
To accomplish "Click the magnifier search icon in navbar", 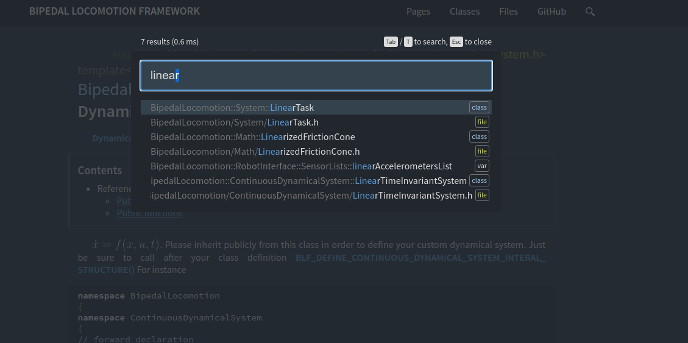I will [590, 12].
